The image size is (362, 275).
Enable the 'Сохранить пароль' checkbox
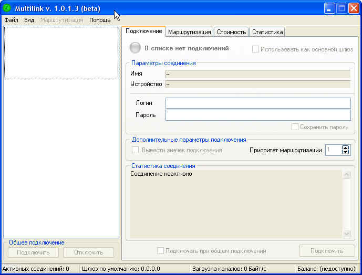click(x=295, y=127)
